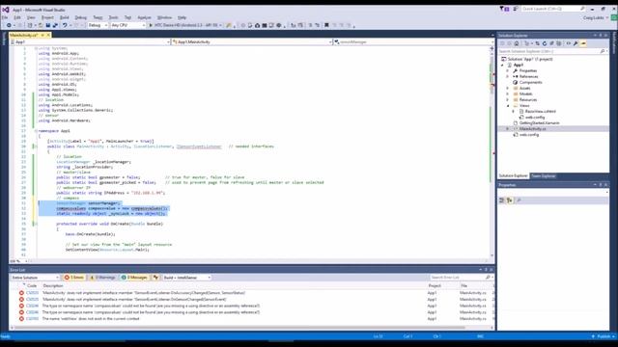Click the Visual Studio logo in title bar

6,10
